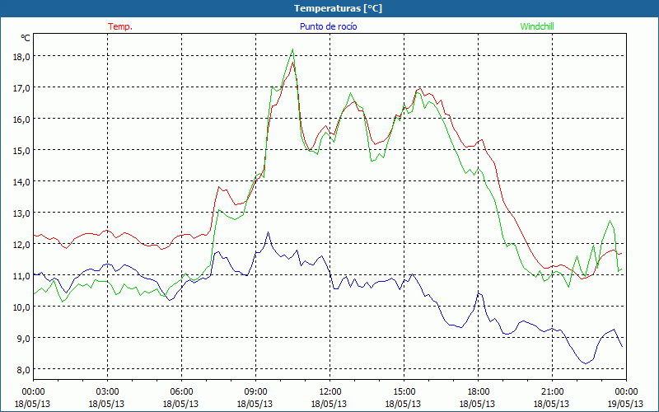
Task: Click the blue dew point peak near 09:30
Action: coord(268,232)
